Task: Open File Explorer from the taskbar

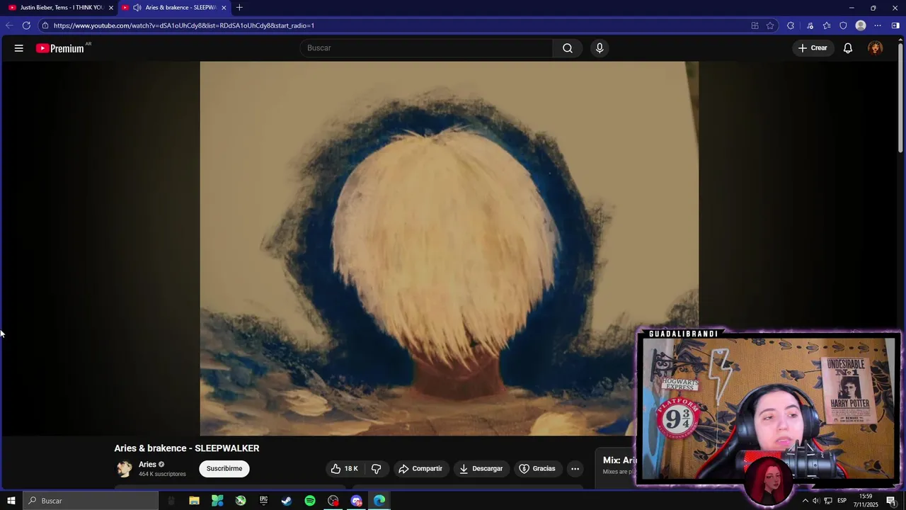Action: click(x=194, y=501)
